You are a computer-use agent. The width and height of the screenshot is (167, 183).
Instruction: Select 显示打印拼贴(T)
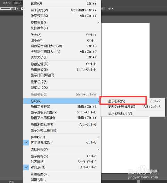pos(62,75)
